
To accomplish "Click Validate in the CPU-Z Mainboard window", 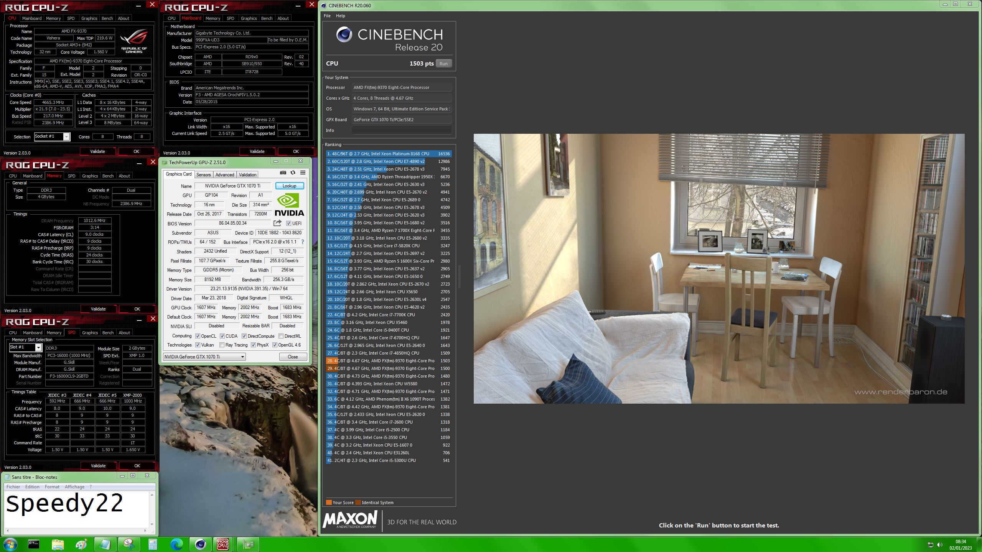I will click(x=257, y=151).
